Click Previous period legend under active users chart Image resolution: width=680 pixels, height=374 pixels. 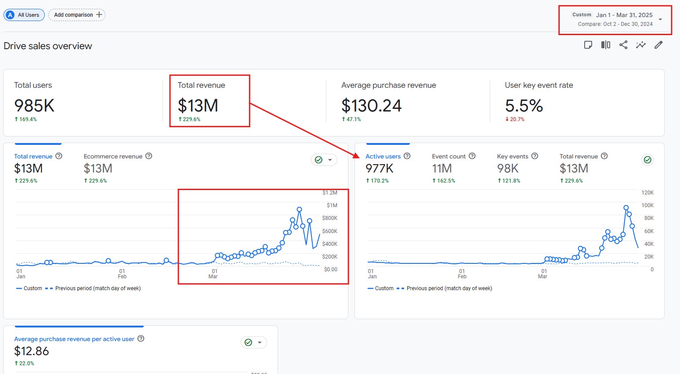click(445, 288)
